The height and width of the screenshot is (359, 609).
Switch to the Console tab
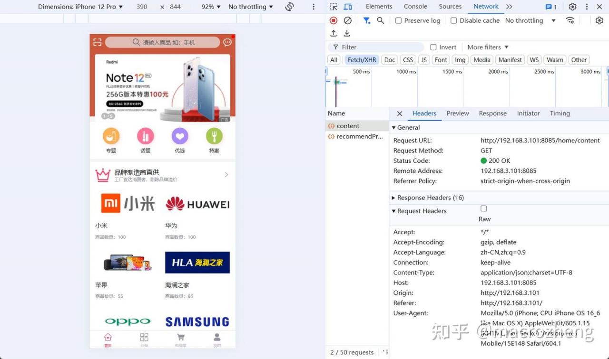415,7
